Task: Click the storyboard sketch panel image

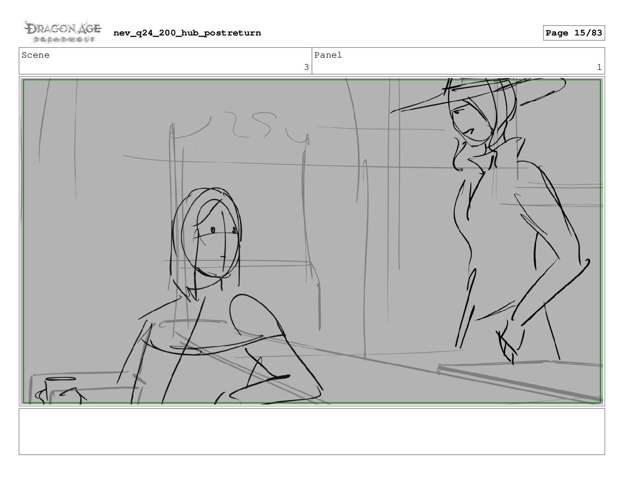Action: (312, 241)
